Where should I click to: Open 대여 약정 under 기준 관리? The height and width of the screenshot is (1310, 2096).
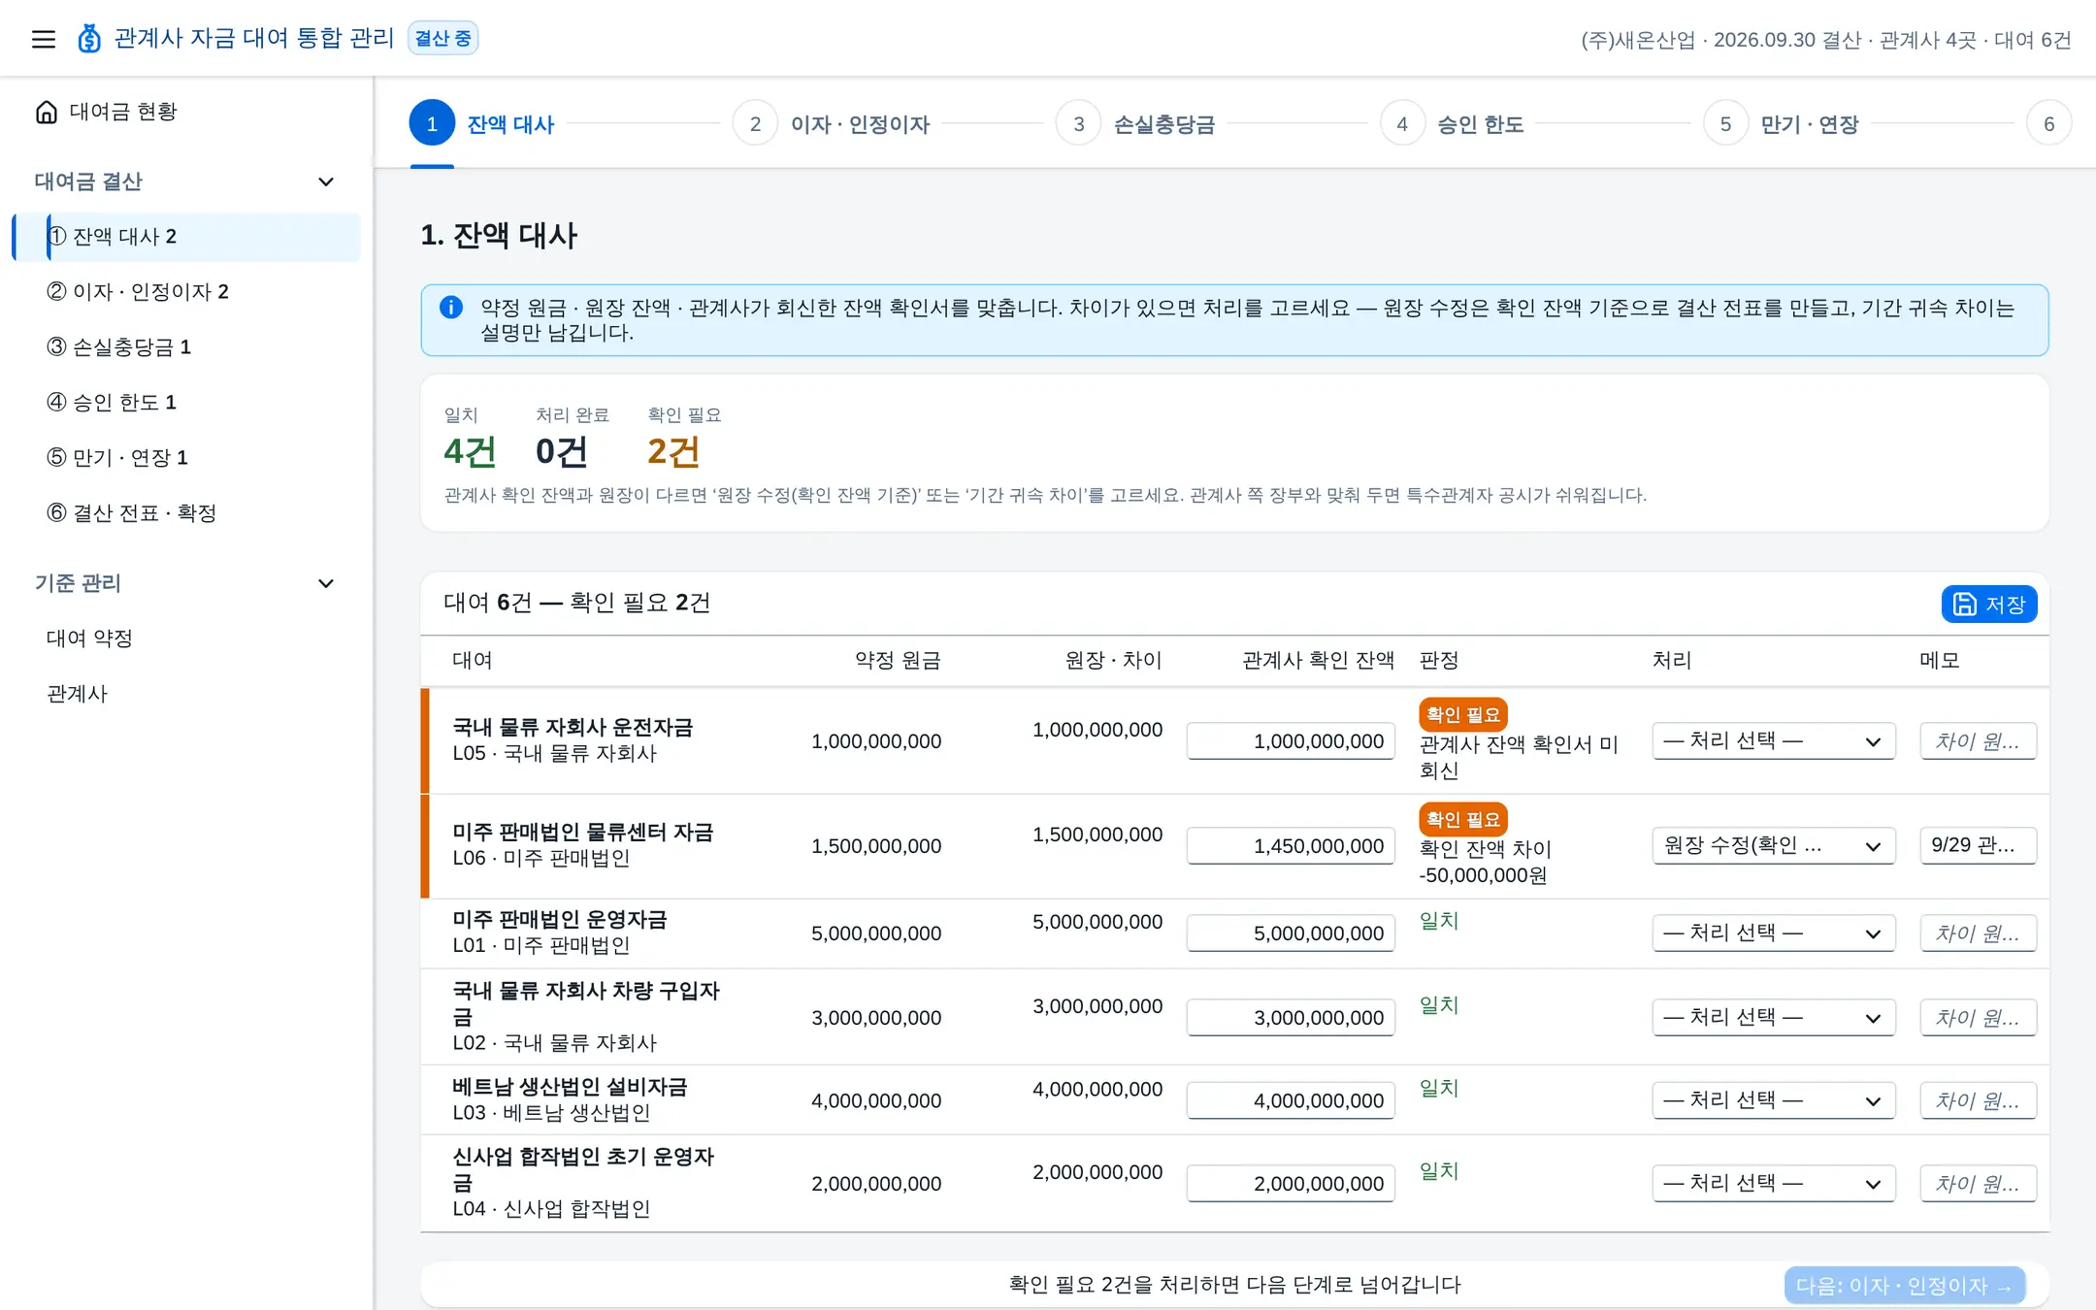click(x=186, y=639)
